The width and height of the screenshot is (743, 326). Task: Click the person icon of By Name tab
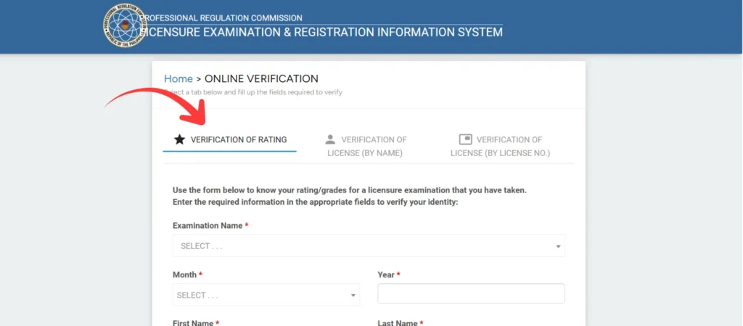pos(330,139)
